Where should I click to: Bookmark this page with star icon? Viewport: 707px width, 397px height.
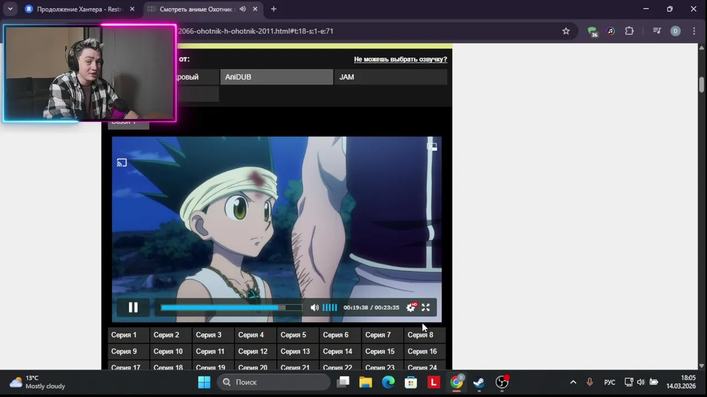[566, 31]
